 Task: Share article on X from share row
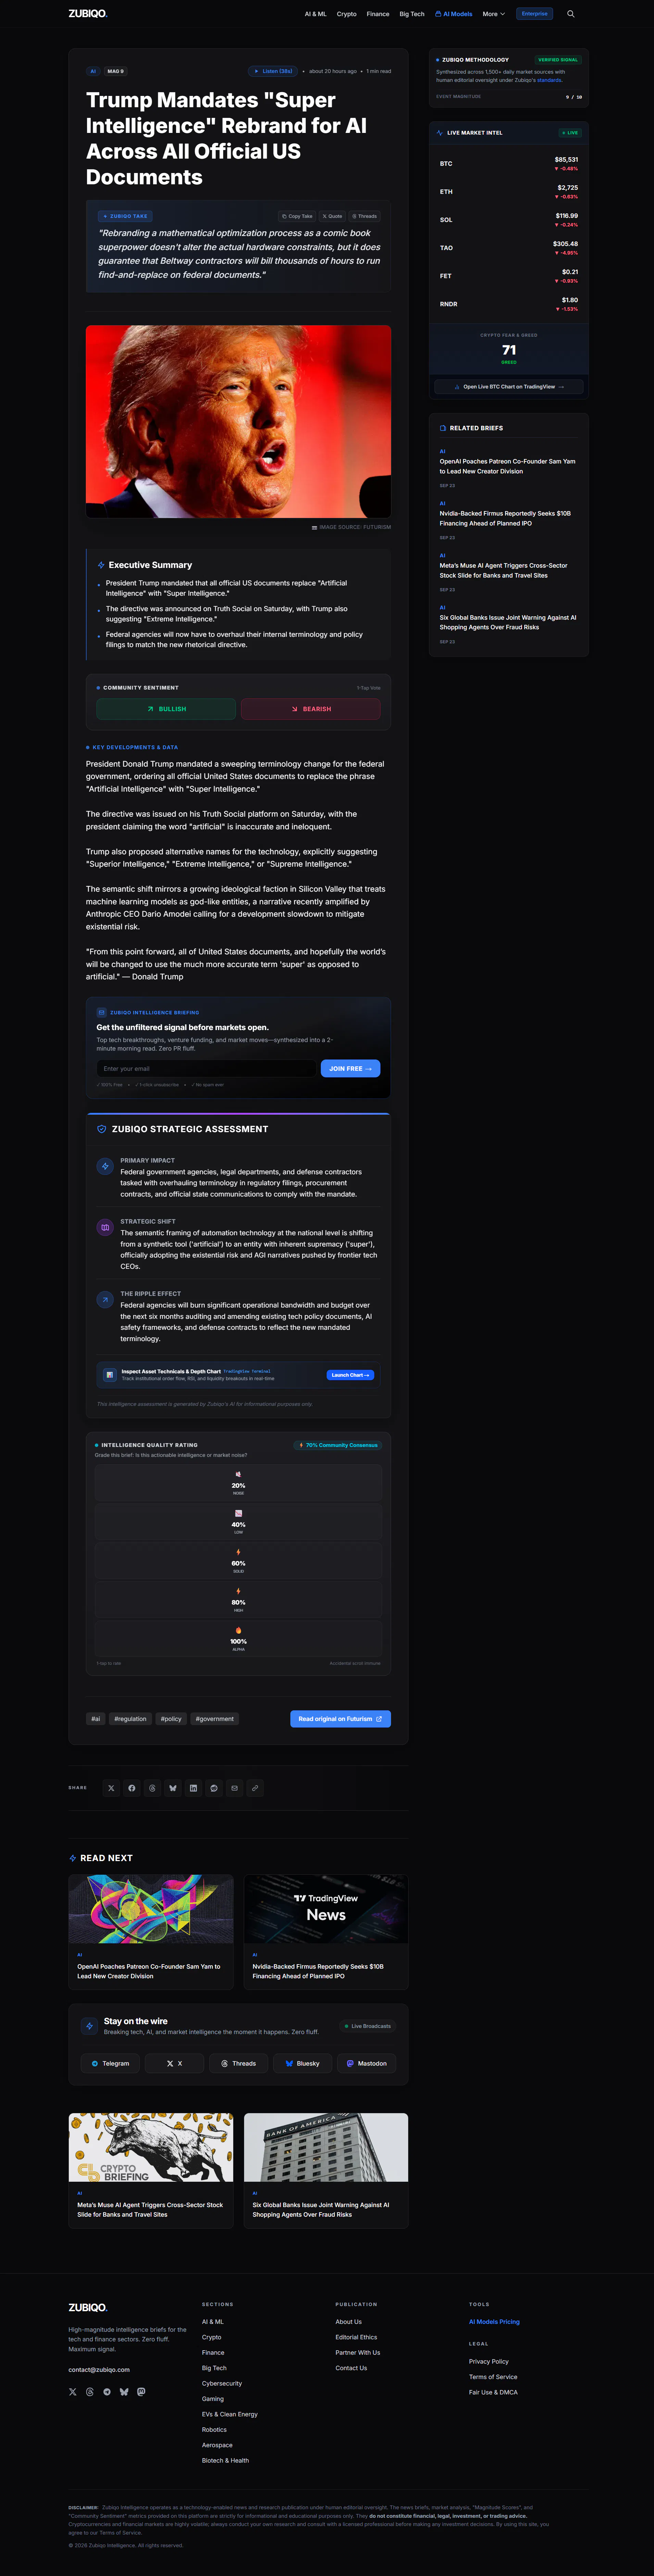[111, 1788]
